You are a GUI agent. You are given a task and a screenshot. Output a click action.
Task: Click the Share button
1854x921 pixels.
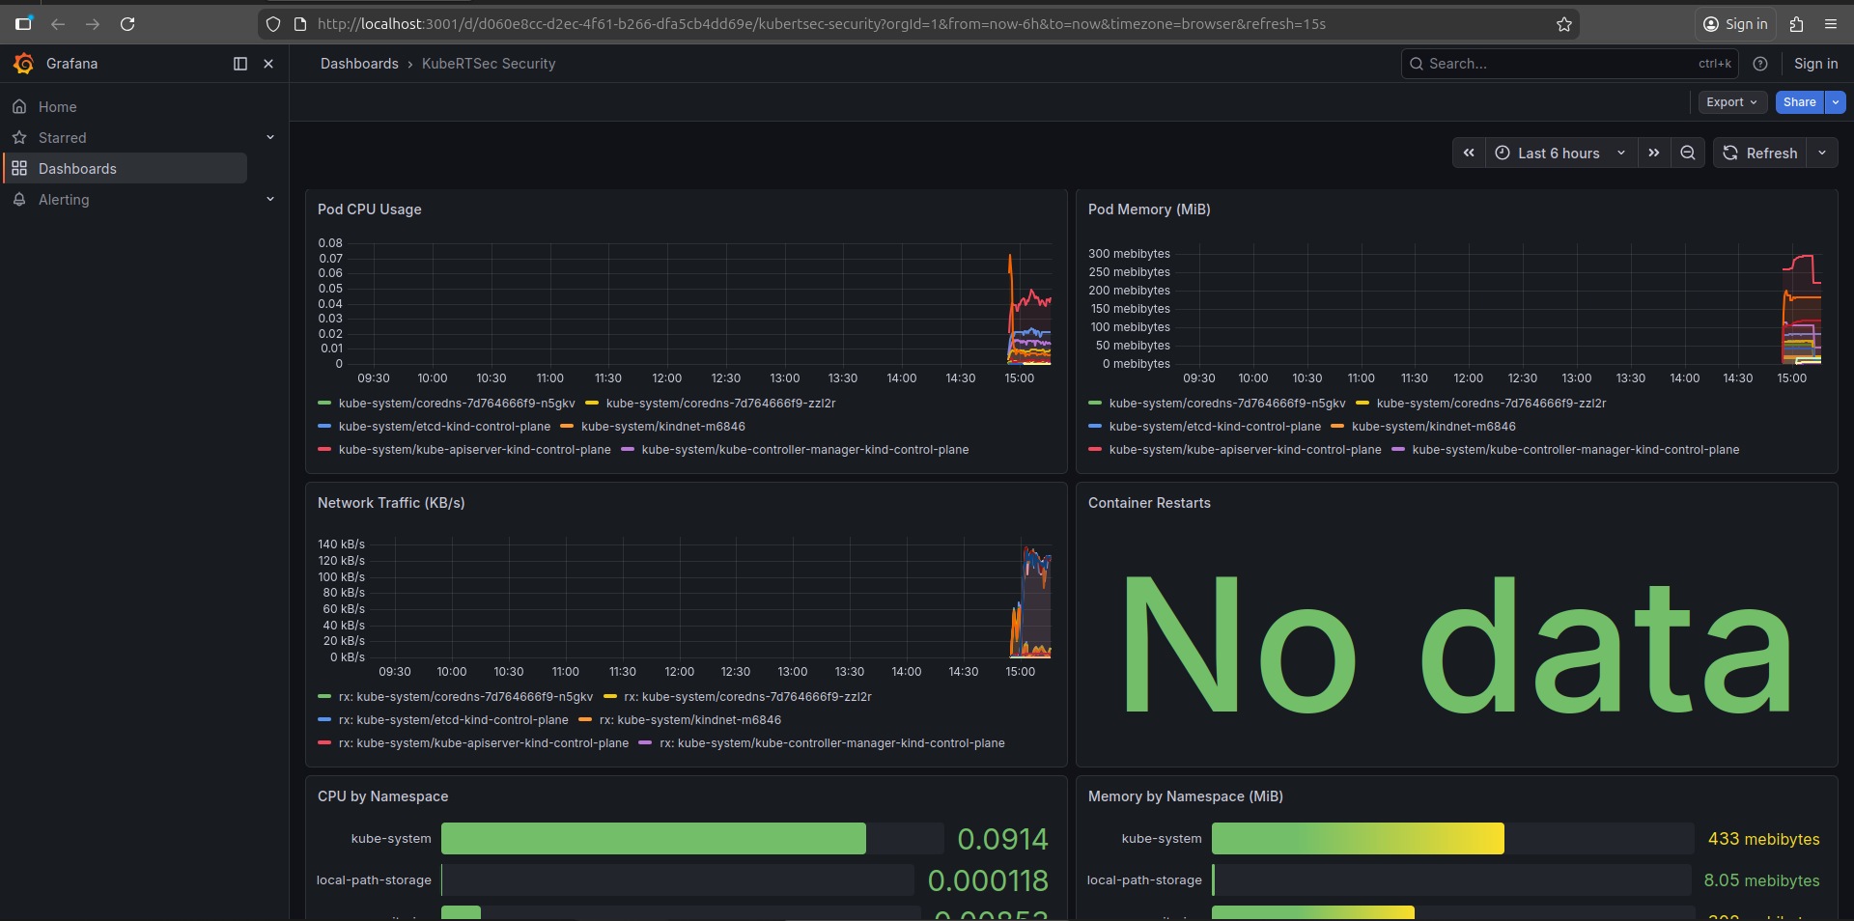click(1798, 101)
